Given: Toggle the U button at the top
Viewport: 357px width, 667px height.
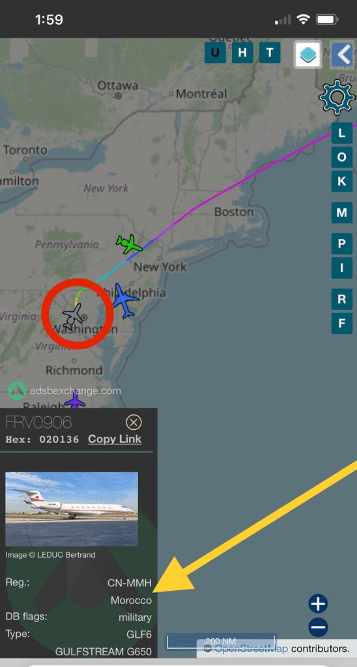Looking at the screenshot, I should [215, 53].
